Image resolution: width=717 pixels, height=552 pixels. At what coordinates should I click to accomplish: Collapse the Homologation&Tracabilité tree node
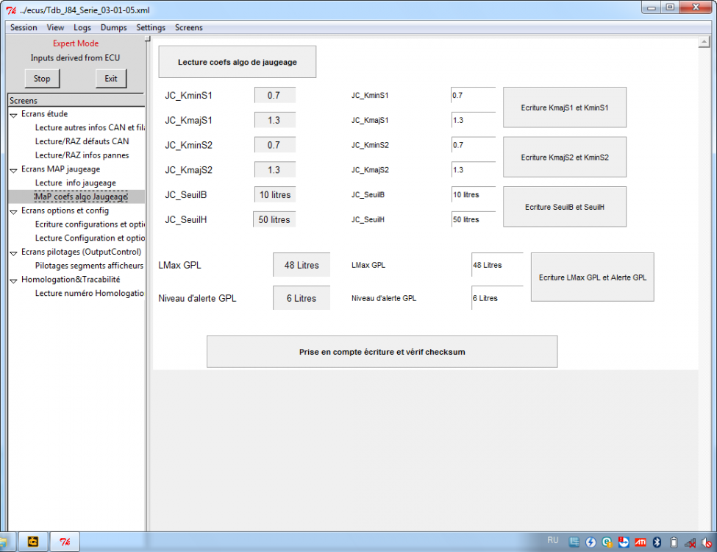(14, 280)
